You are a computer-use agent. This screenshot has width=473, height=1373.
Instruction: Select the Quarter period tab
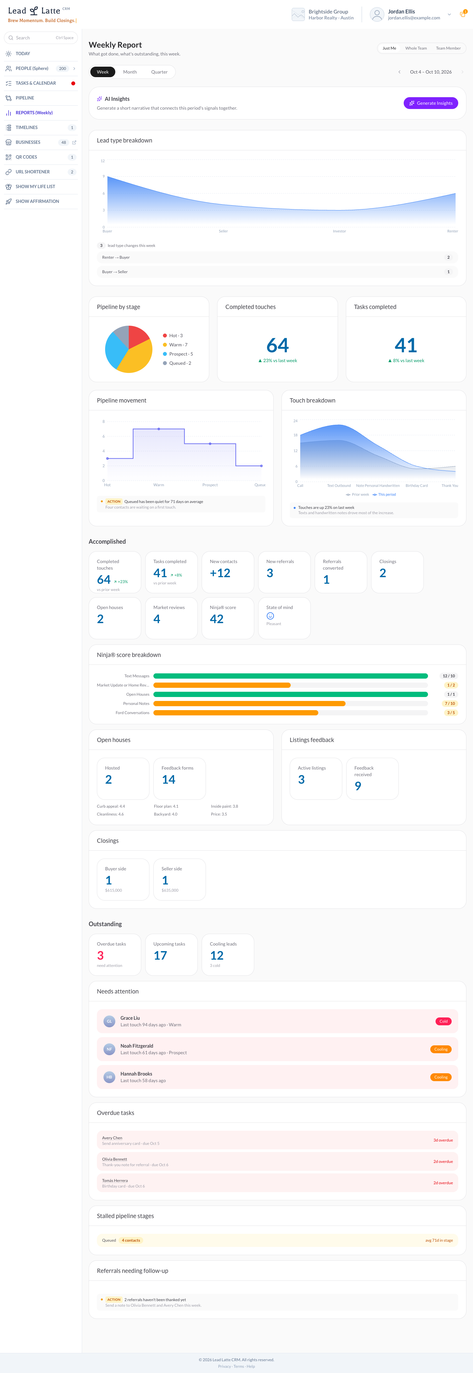159,72
